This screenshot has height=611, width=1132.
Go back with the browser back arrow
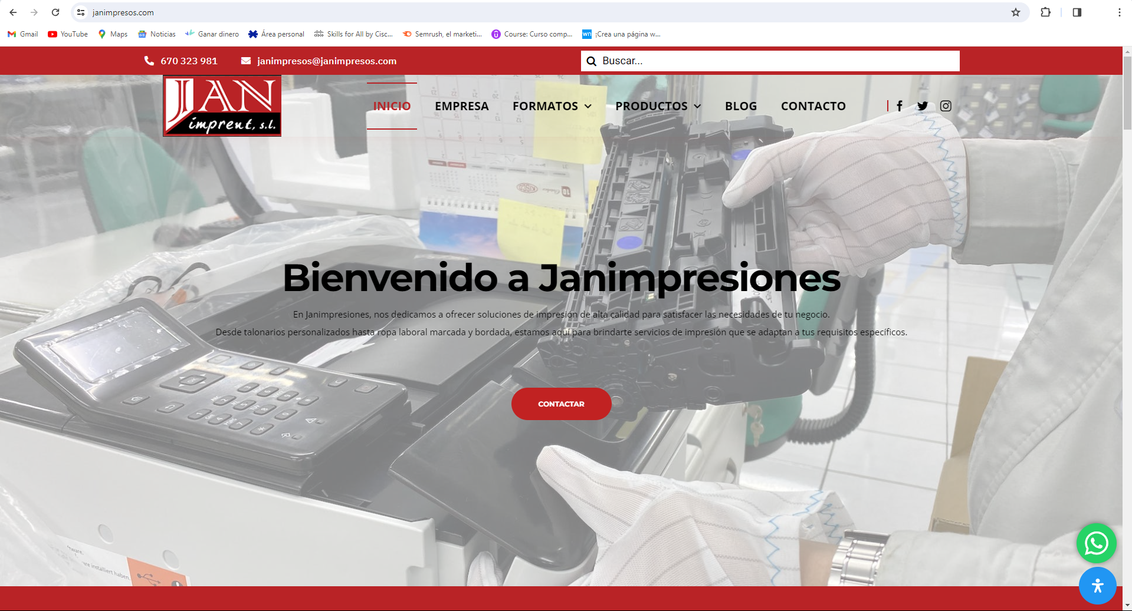tap(13, 12)
